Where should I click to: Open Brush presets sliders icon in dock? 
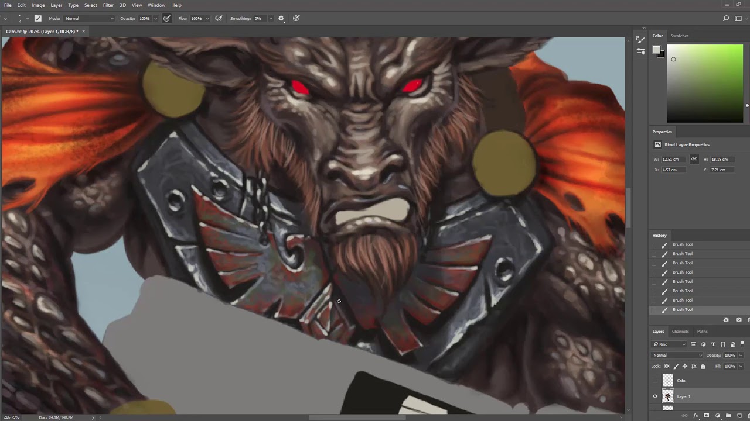click(640, 51)
